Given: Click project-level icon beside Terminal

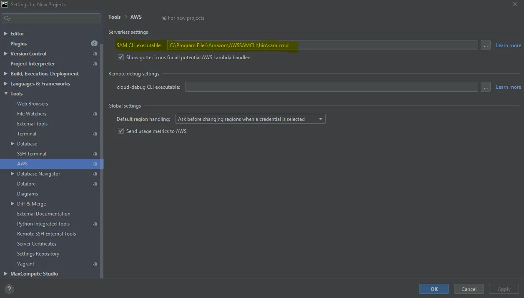Looking at the screenshot, I should click(95, 134).
